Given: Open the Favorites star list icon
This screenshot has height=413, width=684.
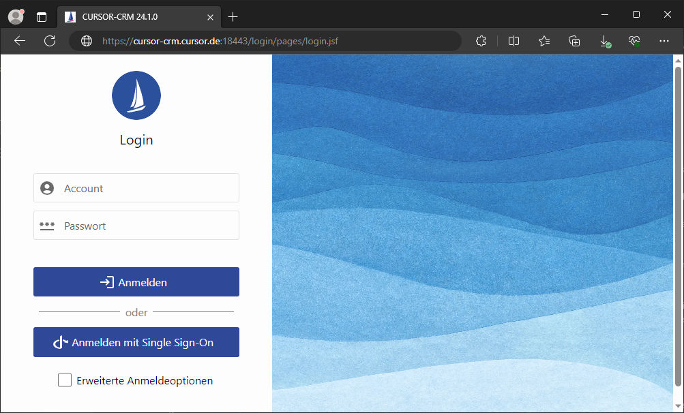Looking at the screenshot, I should pos(544,41).
